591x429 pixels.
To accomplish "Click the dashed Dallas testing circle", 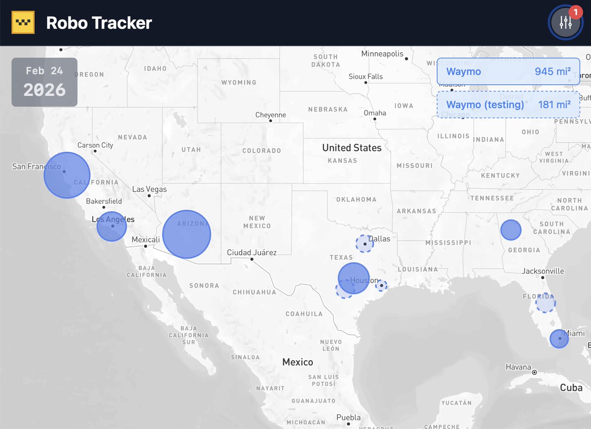I will pyautogui.click(x=364, y=244).
